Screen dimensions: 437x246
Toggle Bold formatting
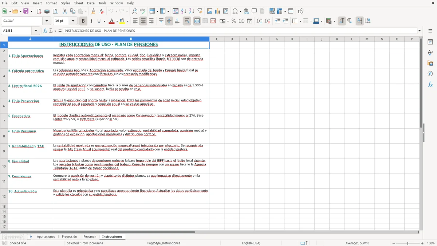click(x=83, y=21)
